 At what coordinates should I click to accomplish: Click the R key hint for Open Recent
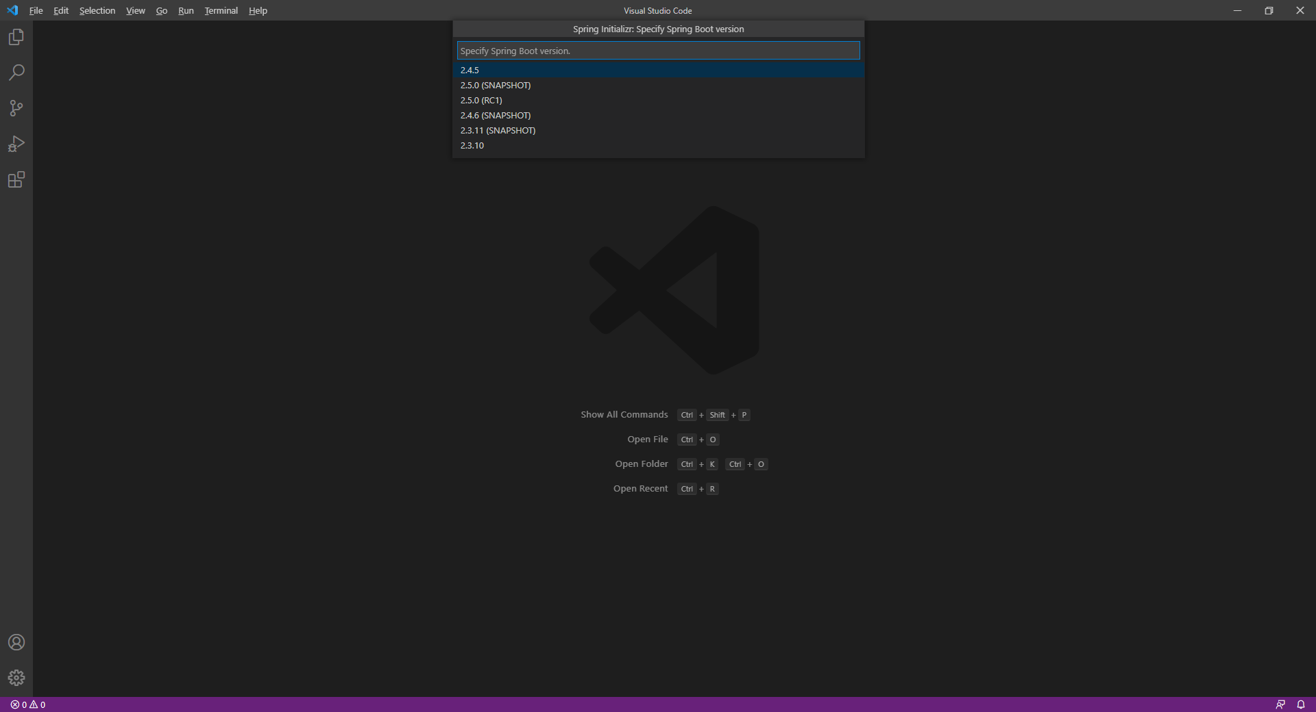712,489
